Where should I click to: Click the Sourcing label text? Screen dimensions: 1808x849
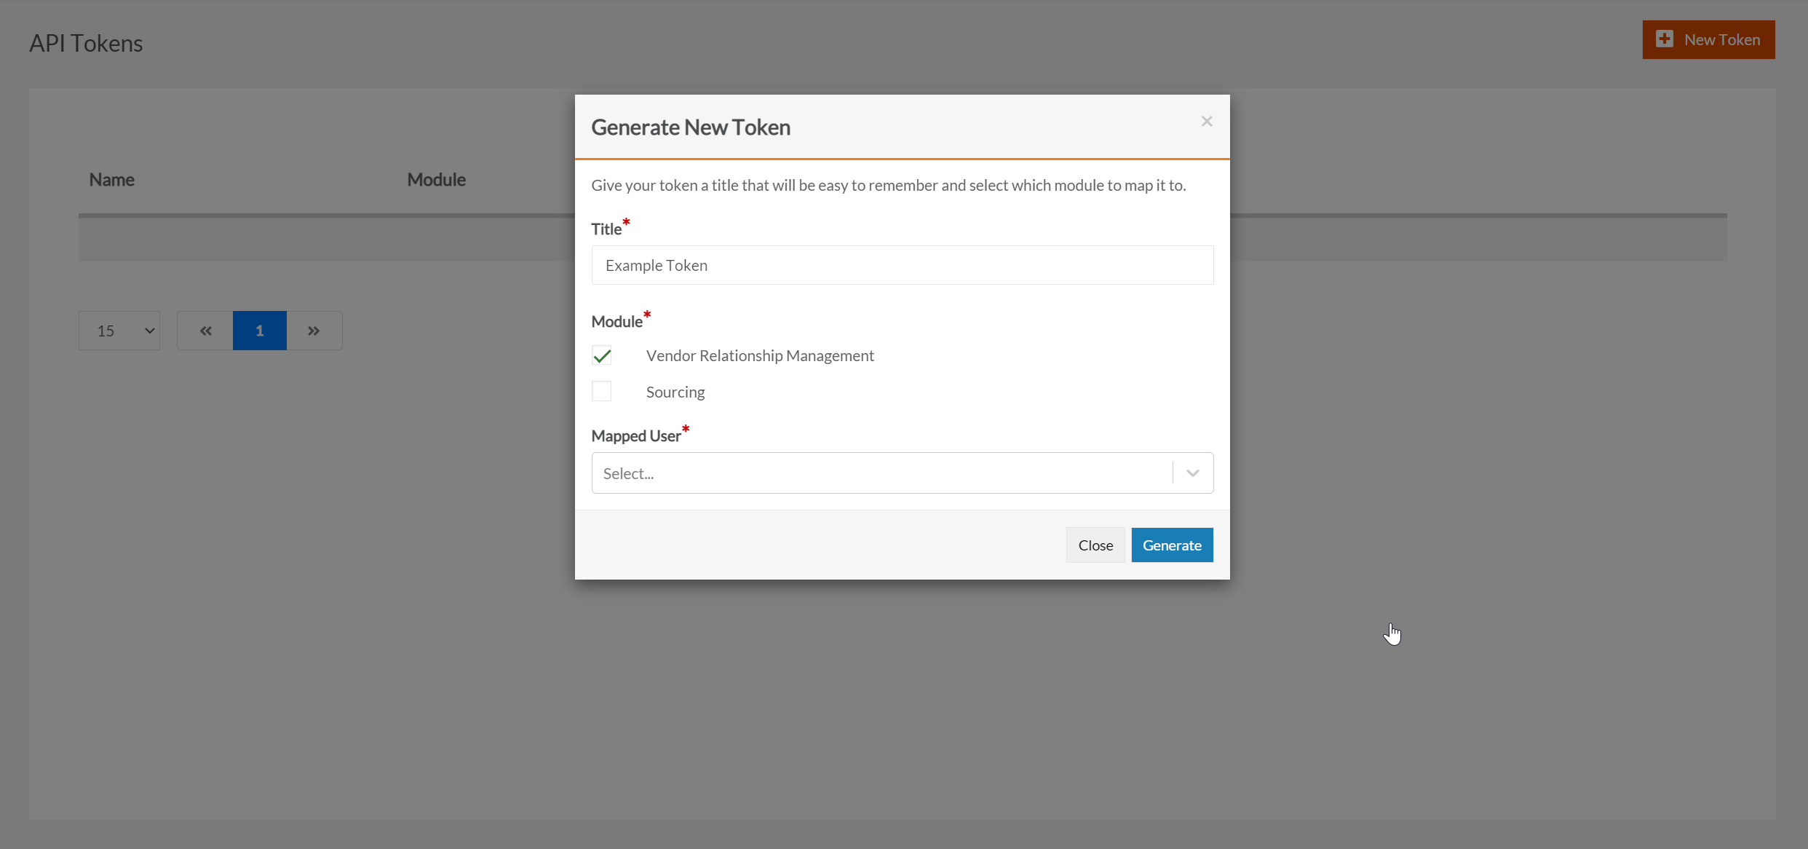[675, 392]
